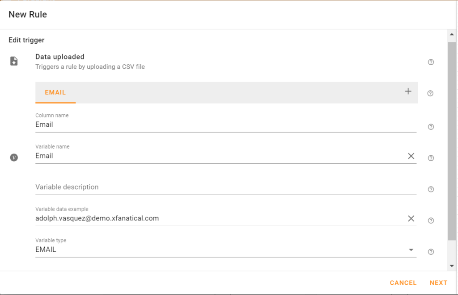The image size is (458, 295).
Task: Clear the Variable name field with the X
Action: [x=411, y=156]
